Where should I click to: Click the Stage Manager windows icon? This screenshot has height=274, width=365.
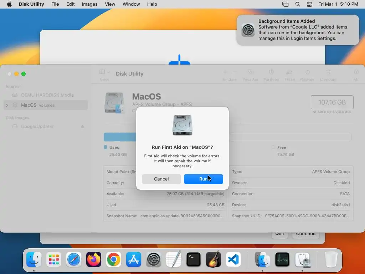click(x=286, y=4)
